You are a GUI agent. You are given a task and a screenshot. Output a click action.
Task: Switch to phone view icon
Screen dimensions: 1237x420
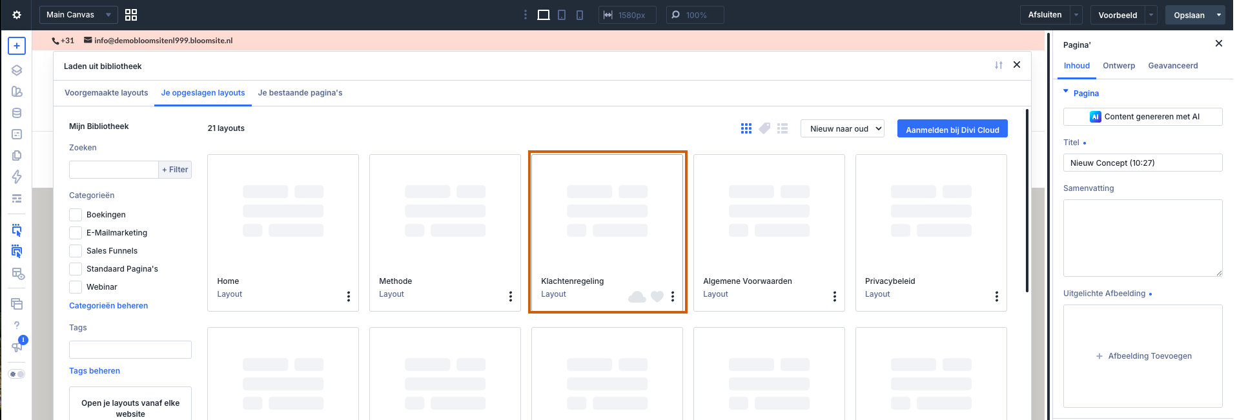point(580,15)
